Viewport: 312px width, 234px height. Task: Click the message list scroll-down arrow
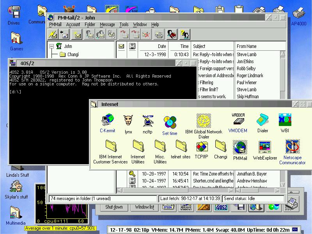pyautogui.click(x=282, y=184)
